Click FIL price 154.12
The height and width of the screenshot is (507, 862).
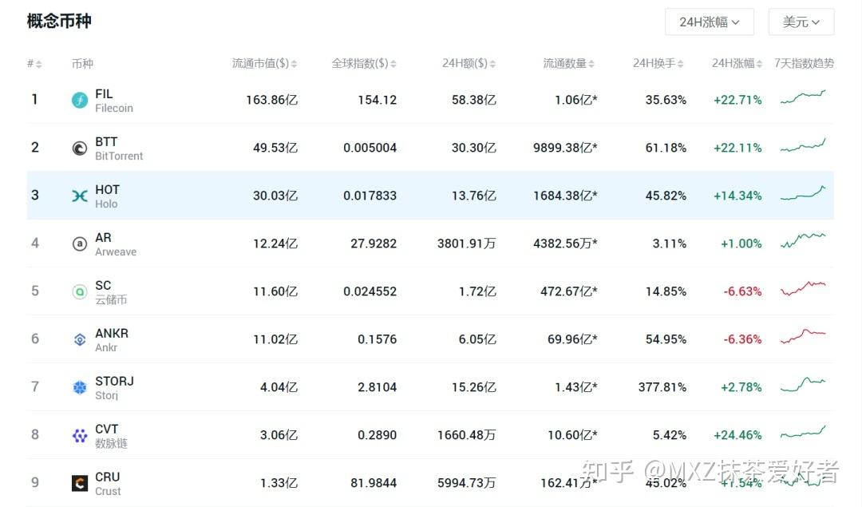coord(377,100)
